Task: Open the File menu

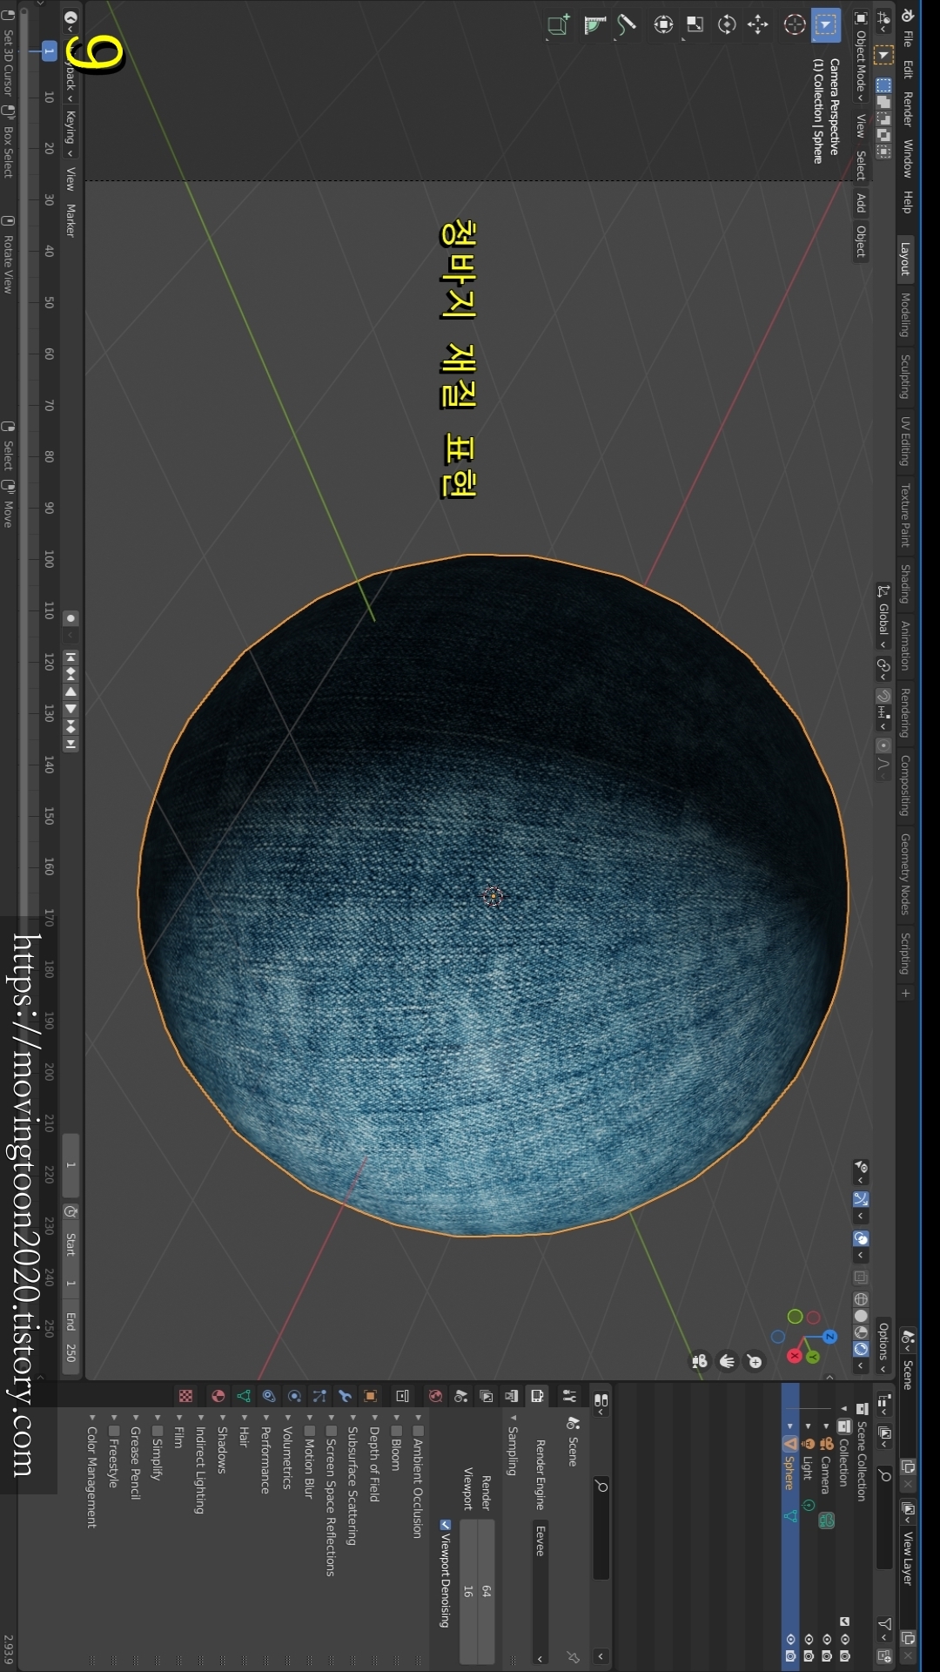Action: point(907,40)
